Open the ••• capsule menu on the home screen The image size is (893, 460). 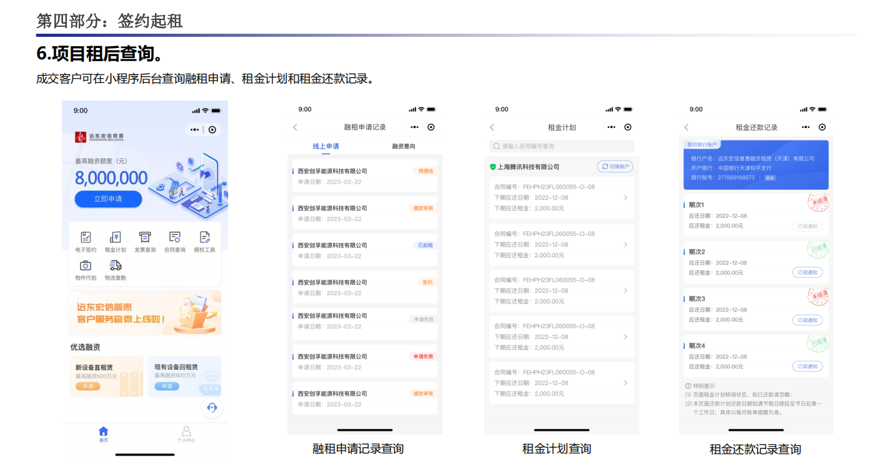(x=195, y=130)
